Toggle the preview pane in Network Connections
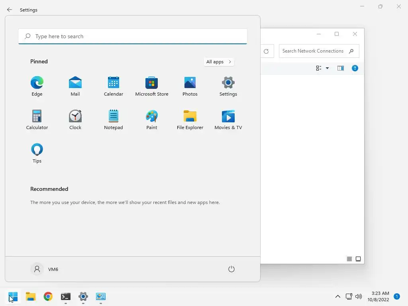This screenshot has height=306, width=408. click(341, 68)
